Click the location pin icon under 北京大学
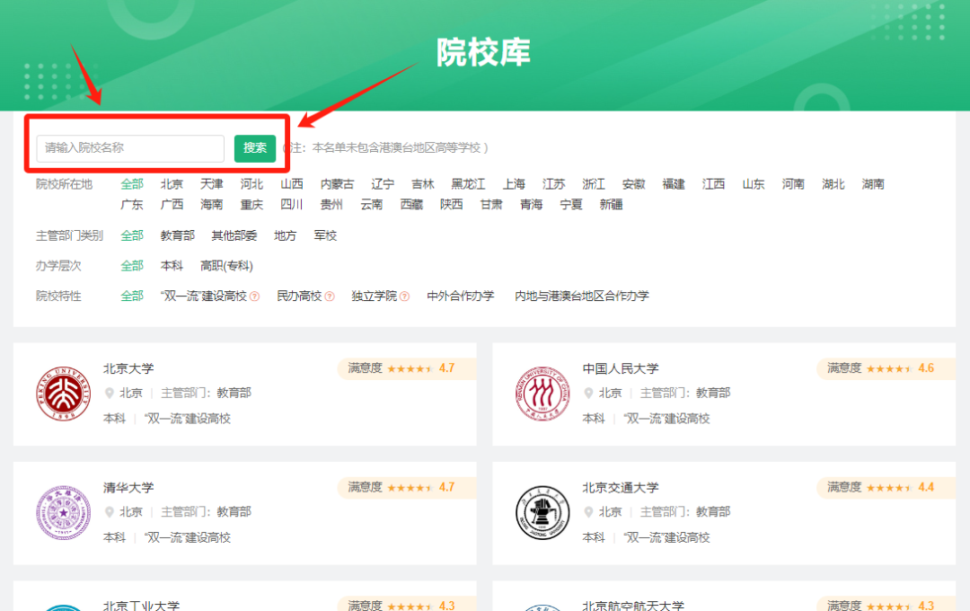970x611 pixels. 110,393
